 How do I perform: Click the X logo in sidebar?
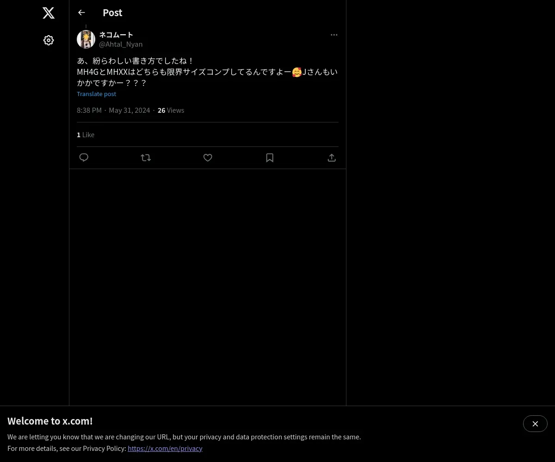click(x=49, y=13)
